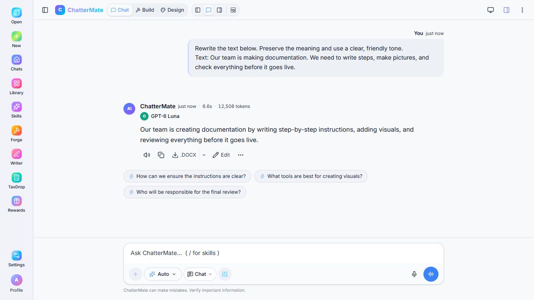Click the ChatterMate logo
The image size is (534, 300).
point(79,10)
